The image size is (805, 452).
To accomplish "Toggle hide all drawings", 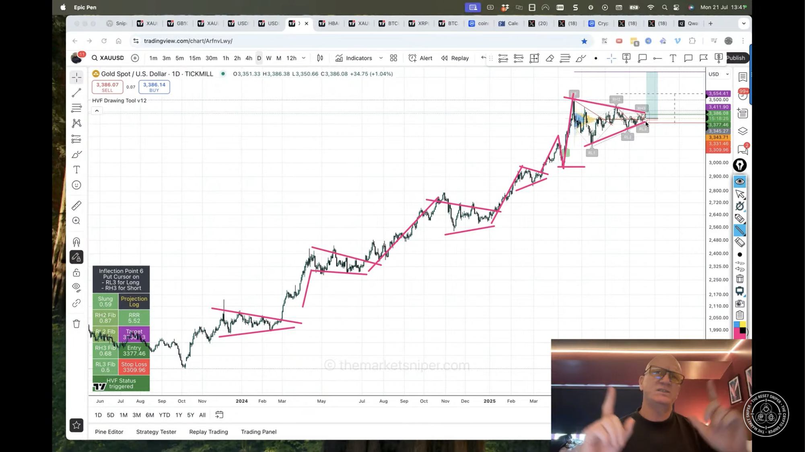I will point(76,287).
